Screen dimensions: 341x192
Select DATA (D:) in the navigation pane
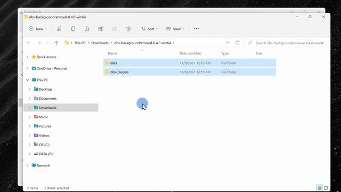pyautogui.click(x=46, y=154)
